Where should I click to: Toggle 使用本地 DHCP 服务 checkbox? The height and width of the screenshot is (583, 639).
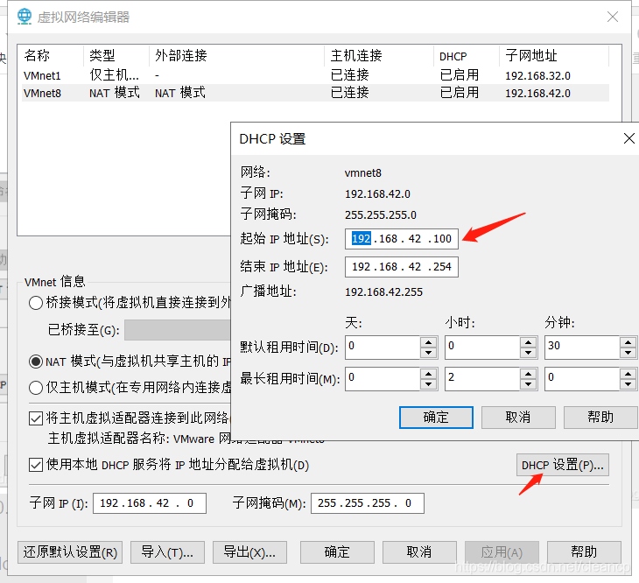(36, 465)
